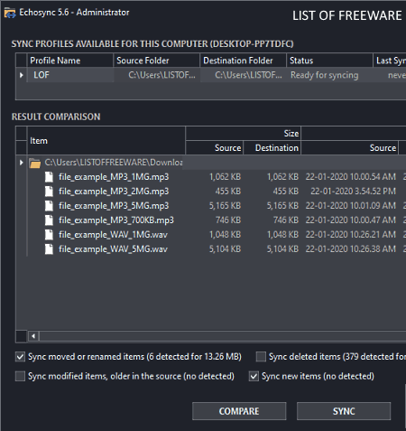
Task: Uncheck Sync new items checkbox
Action: tap(254, 376)
